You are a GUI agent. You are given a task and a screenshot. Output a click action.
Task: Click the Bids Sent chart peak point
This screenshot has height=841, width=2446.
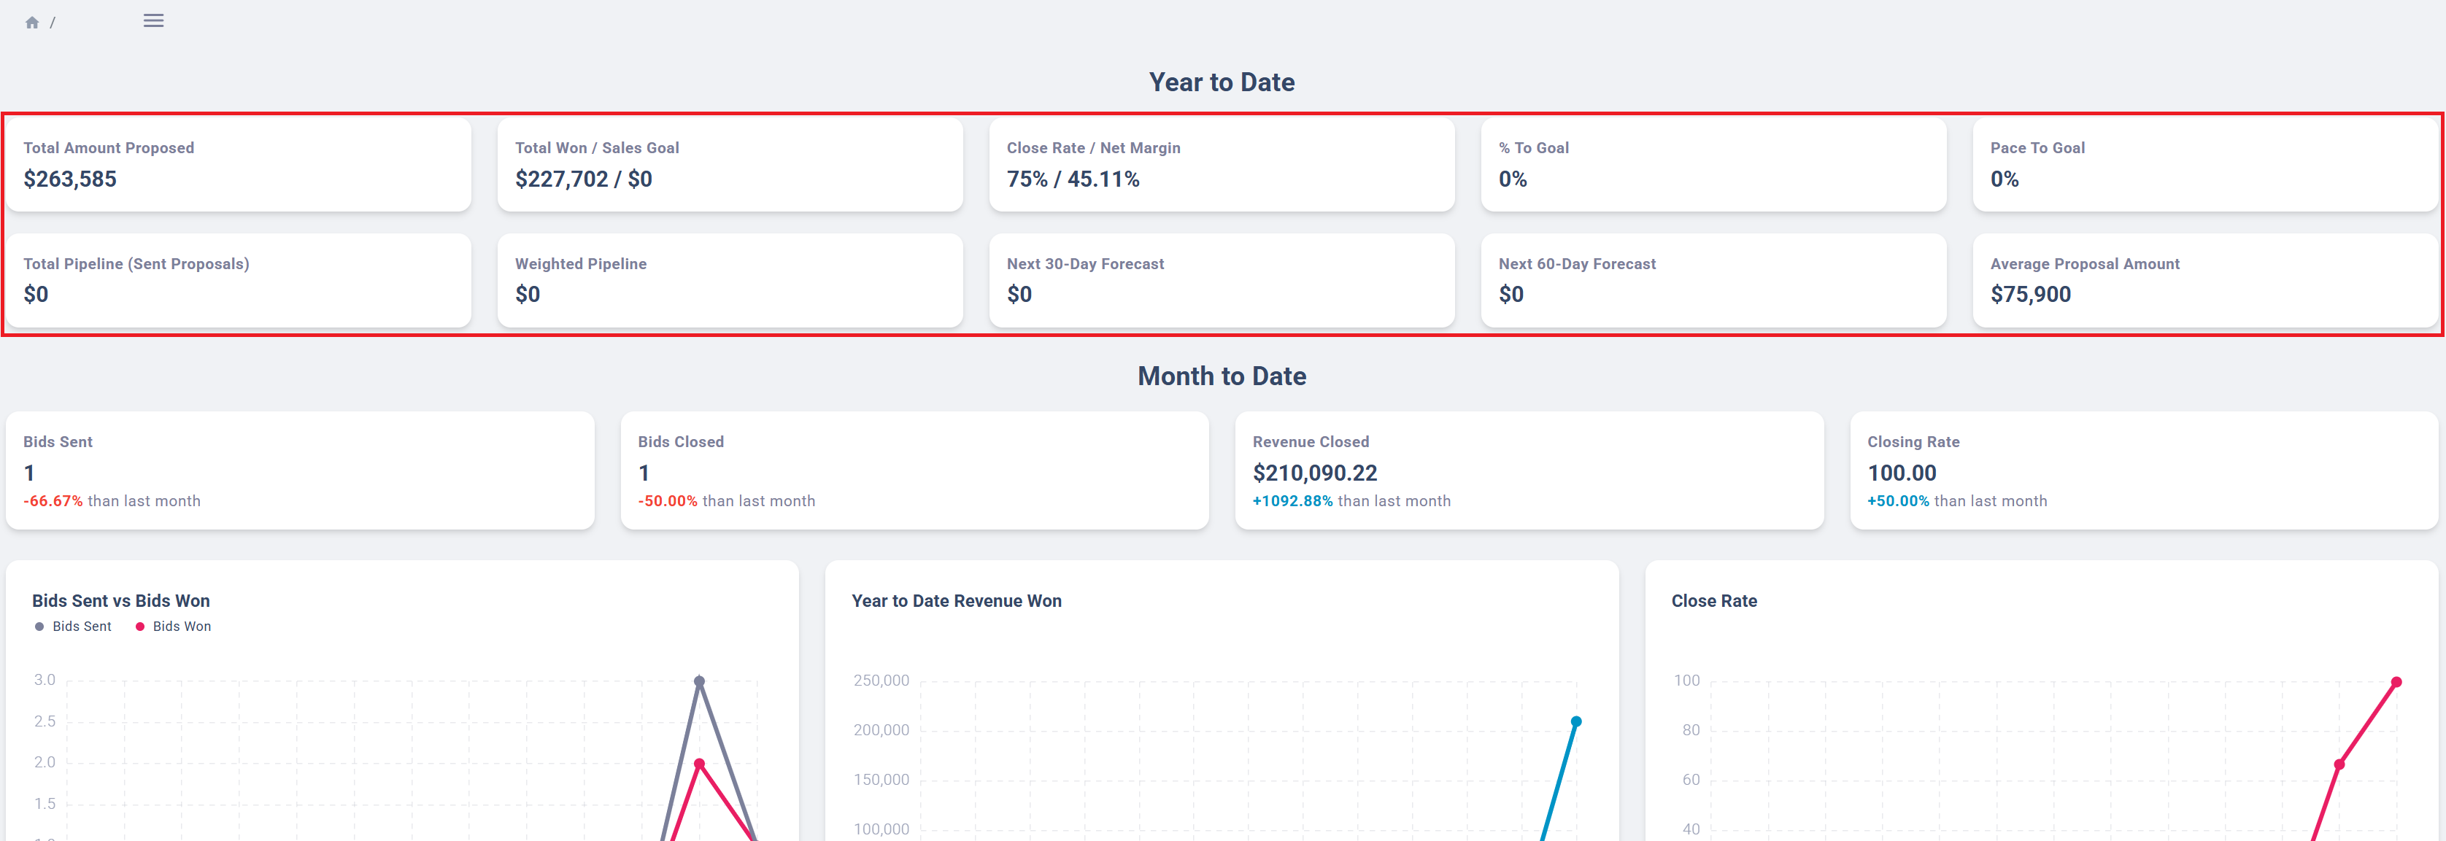coord(700,681)
